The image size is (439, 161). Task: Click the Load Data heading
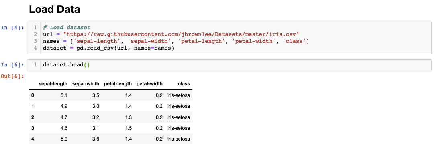point(54,9)
